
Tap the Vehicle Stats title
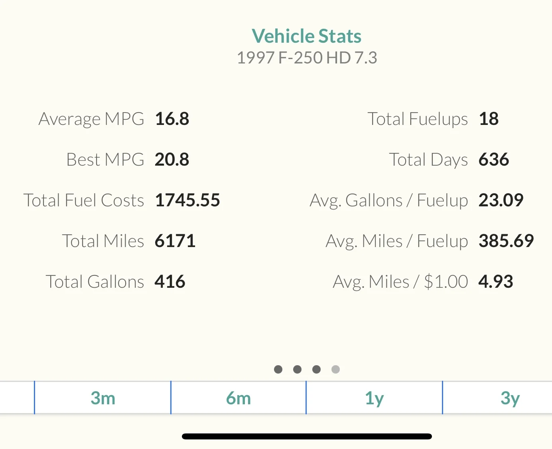[x=307, y=36]
